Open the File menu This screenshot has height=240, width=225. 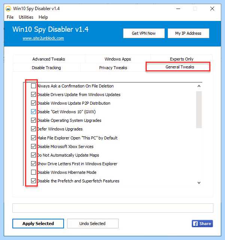pos(10,17)
